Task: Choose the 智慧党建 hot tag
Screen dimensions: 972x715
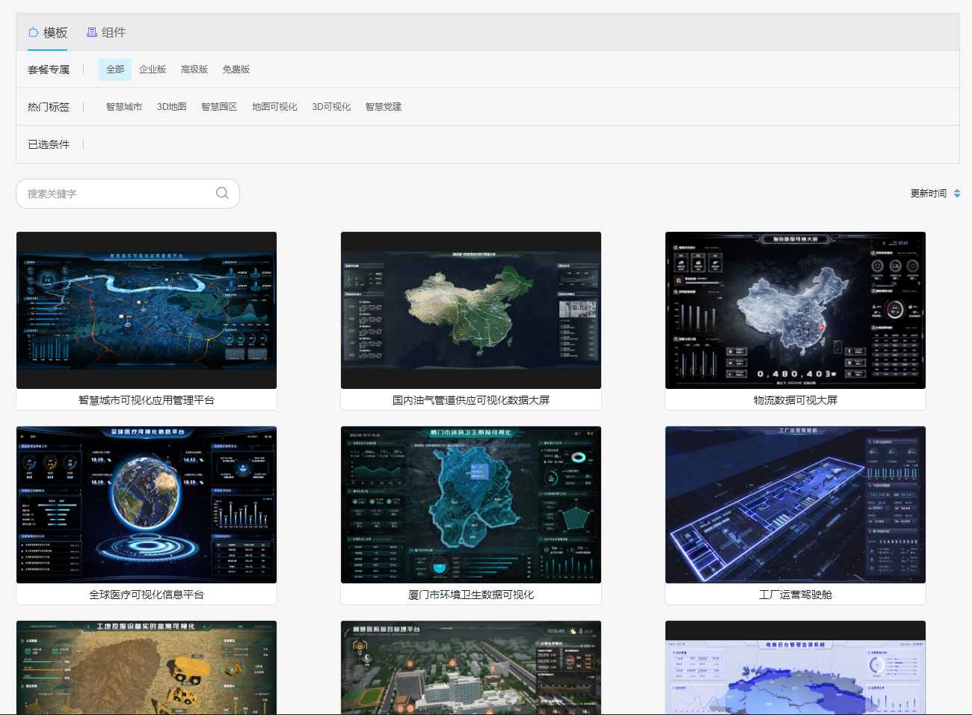Action: coord(384,107)
